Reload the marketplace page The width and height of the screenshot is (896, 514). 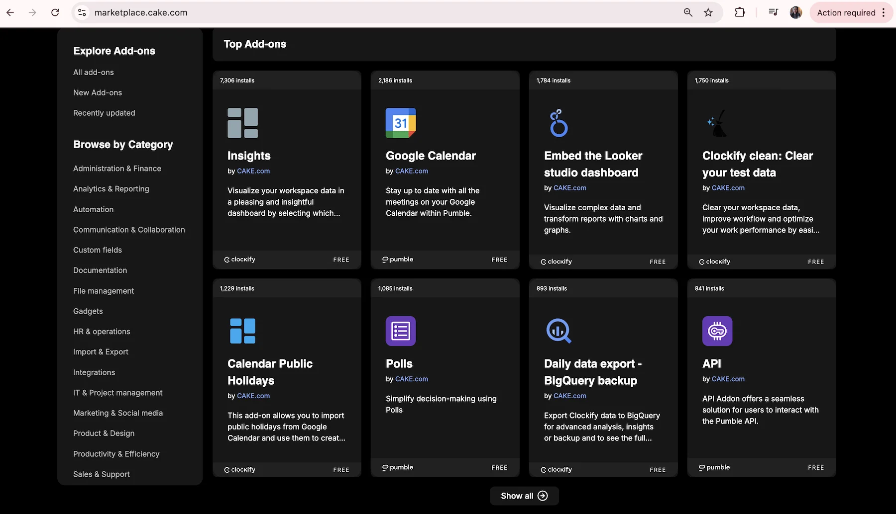55,12
